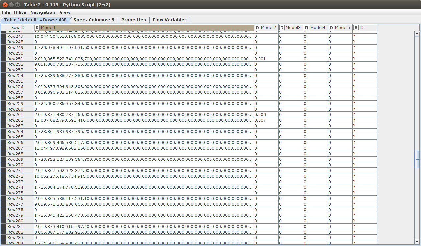Click the Model4 column type icon
421x246 pixels.
pos(307,28)
